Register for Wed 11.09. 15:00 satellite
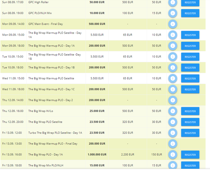Screen dimensions: 210x171 (190, 79)
